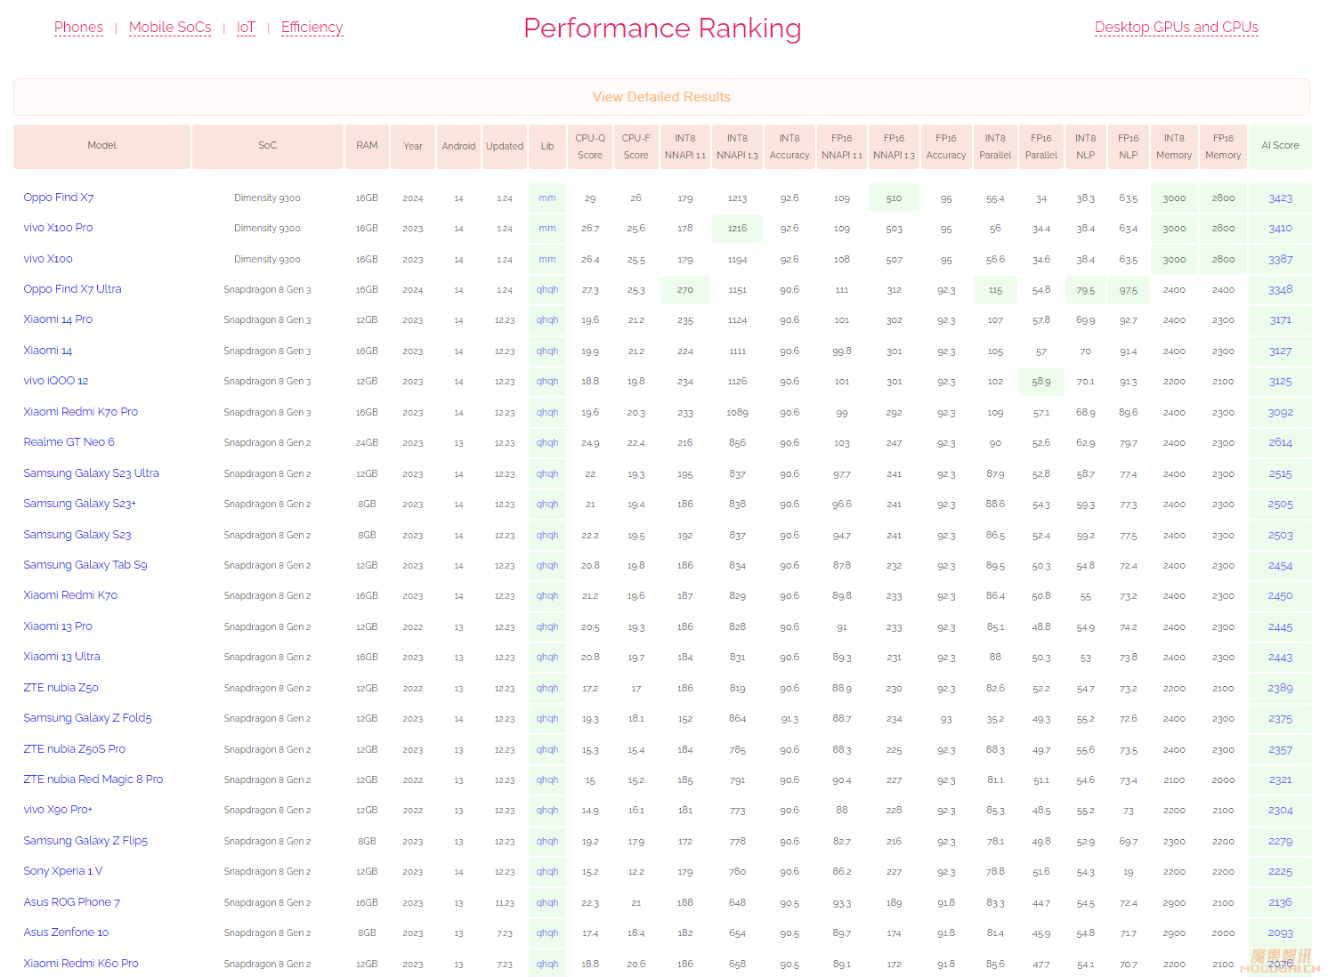This screenshot has width=1328, height=977.
Task: Click the Android column header
Action: (x=458, y=146)
